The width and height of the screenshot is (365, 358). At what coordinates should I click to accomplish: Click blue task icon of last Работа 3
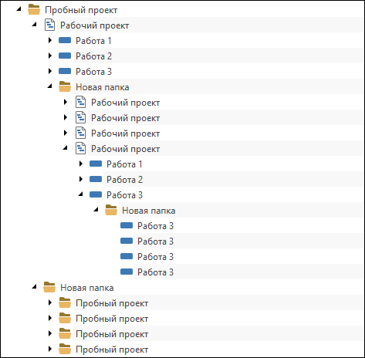(x=127, y=272)
